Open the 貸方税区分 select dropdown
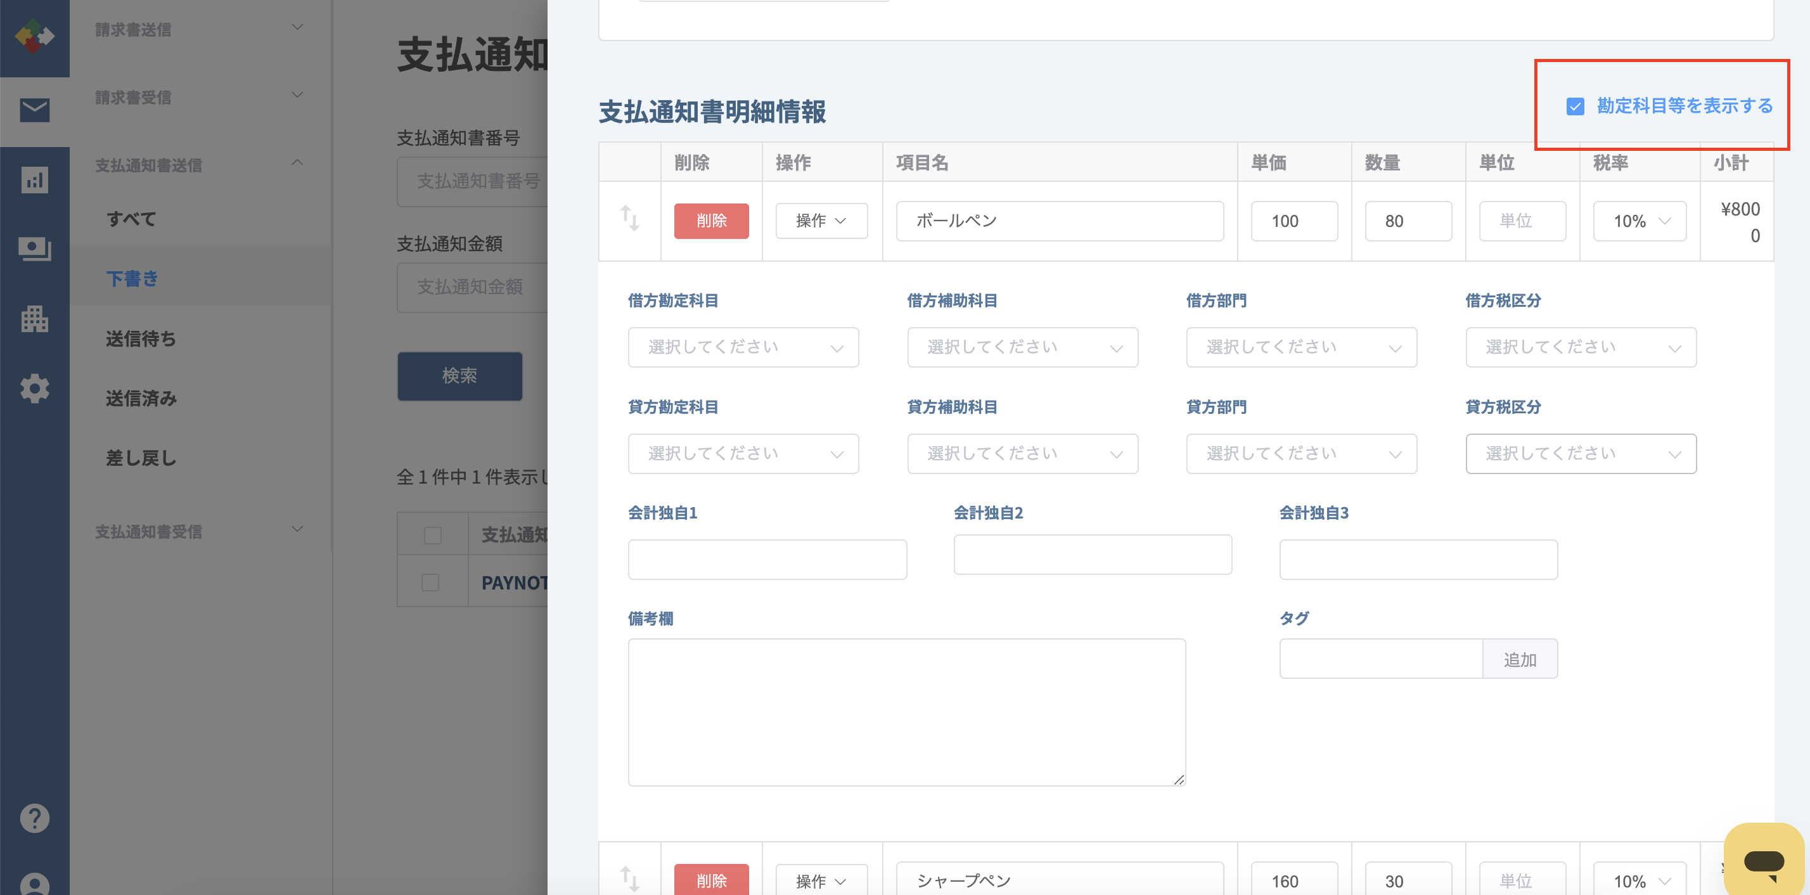The image size is (1810, 895). point(1581,454)
